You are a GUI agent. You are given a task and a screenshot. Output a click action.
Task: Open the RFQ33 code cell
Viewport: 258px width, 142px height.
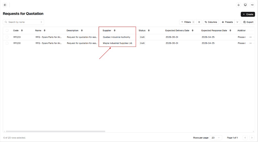[17, 37]
